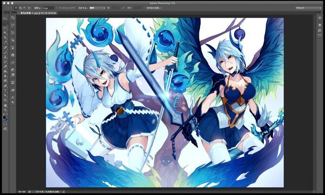
Task: Swap foreground and background colors
Action: (7, 114)
